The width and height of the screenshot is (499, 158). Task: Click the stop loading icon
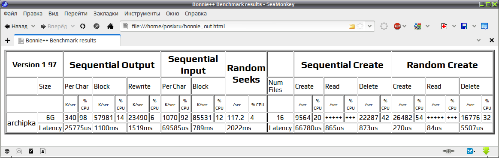coord(96,26)
